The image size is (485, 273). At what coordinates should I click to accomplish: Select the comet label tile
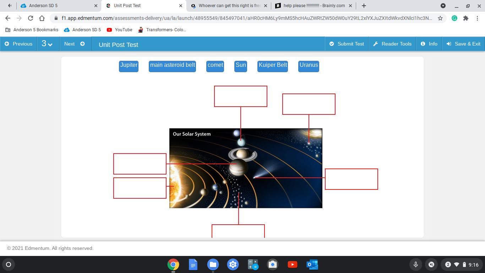point(215,66)
